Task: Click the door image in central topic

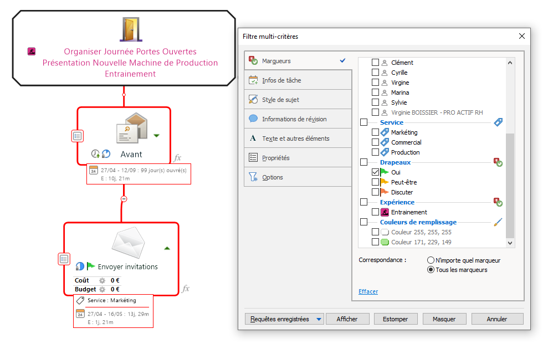Action: pyautogui.click(x=130, y=29)
